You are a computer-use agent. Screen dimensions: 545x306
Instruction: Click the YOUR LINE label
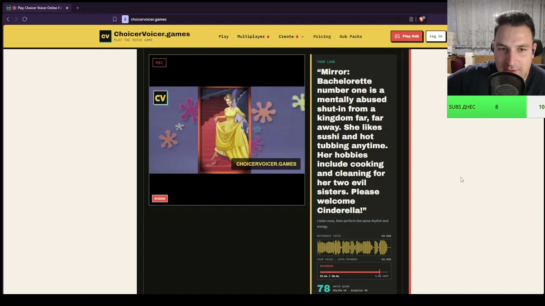326,62
